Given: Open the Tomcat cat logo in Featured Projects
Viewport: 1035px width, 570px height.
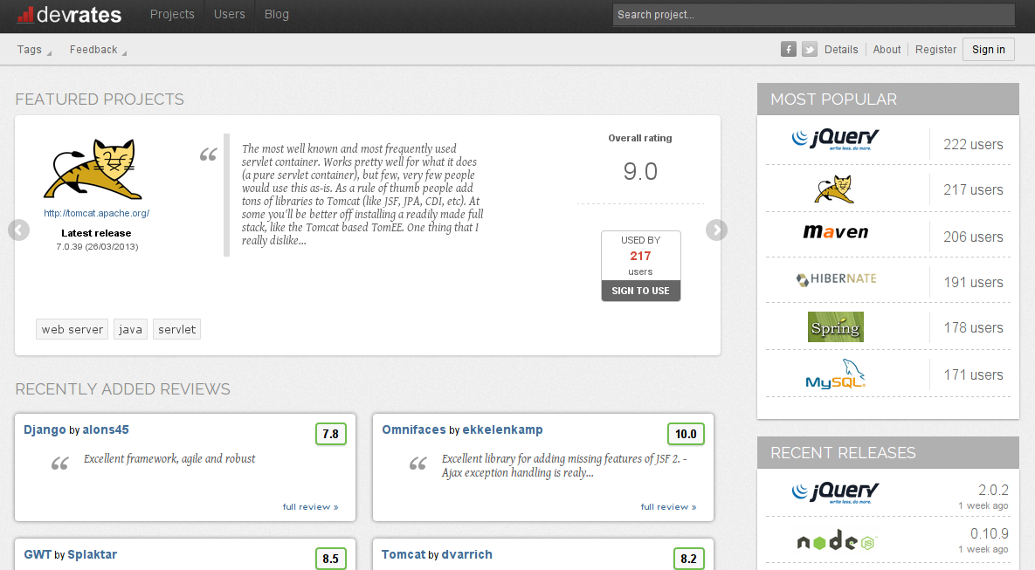Looking at the screenshot, I should click(x=93, y=168).
